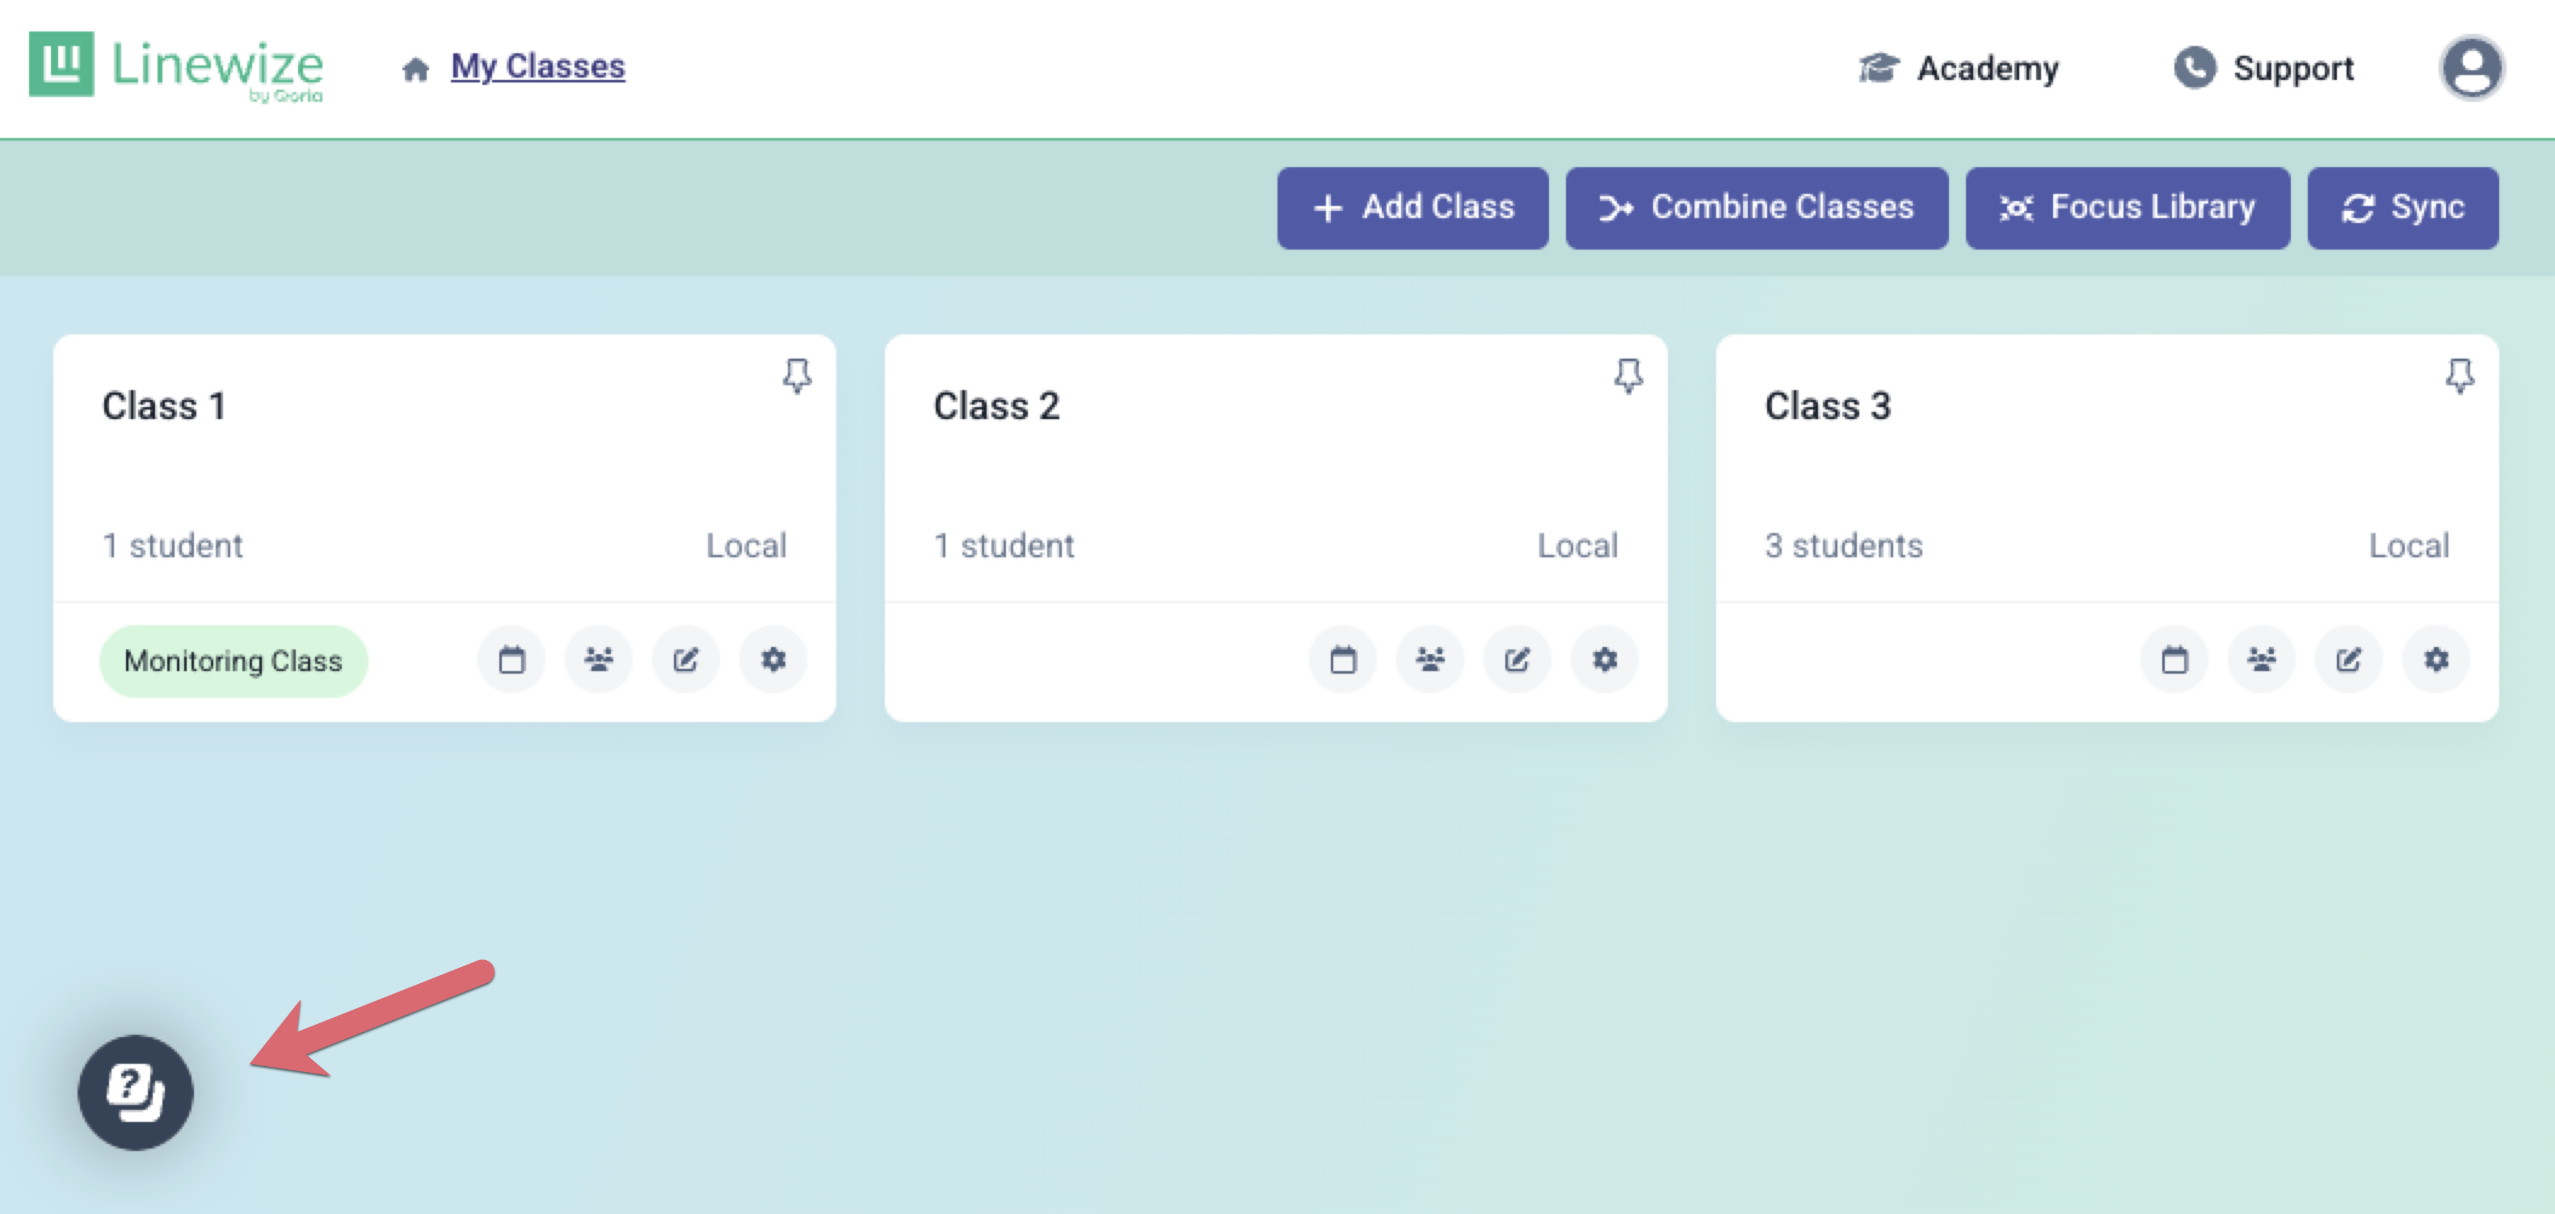The image size is (2555, 1214).
Task: Open the help chat widget icon
Action: point(136,1092)
